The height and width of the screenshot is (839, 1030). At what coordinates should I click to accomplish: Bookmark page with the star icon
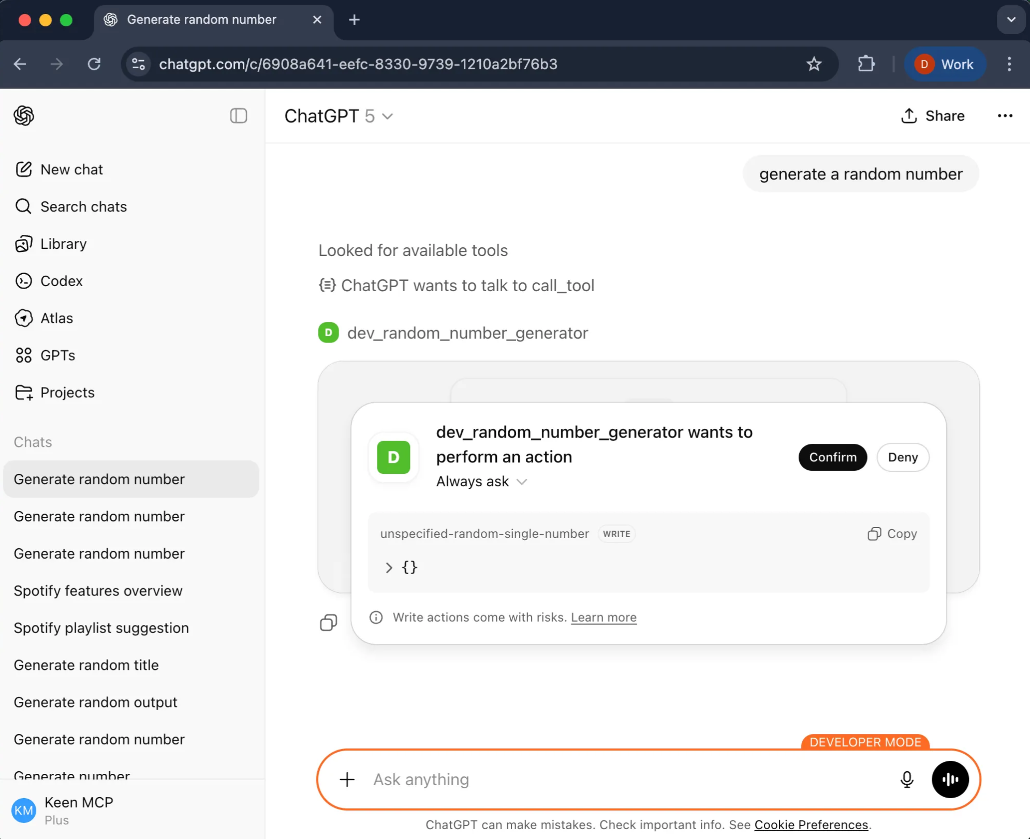pyautogui.click(x=814, y=64)
